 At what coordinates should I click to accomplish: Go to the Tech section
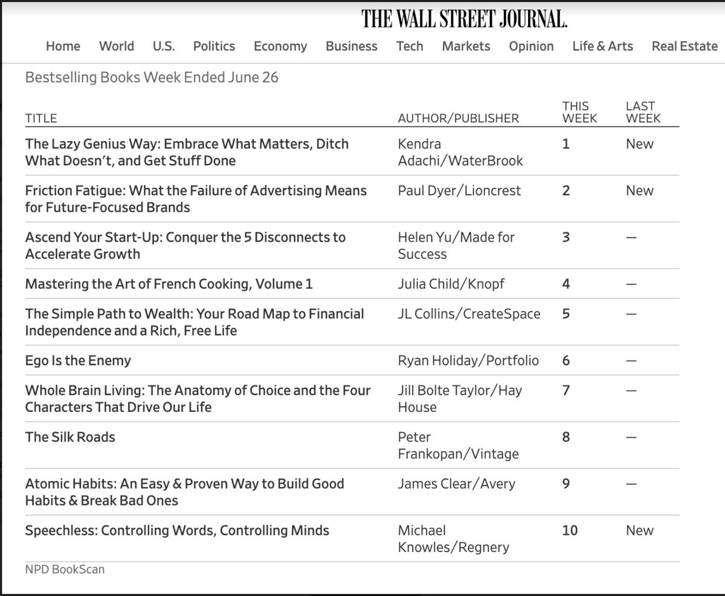click(410, 46)
